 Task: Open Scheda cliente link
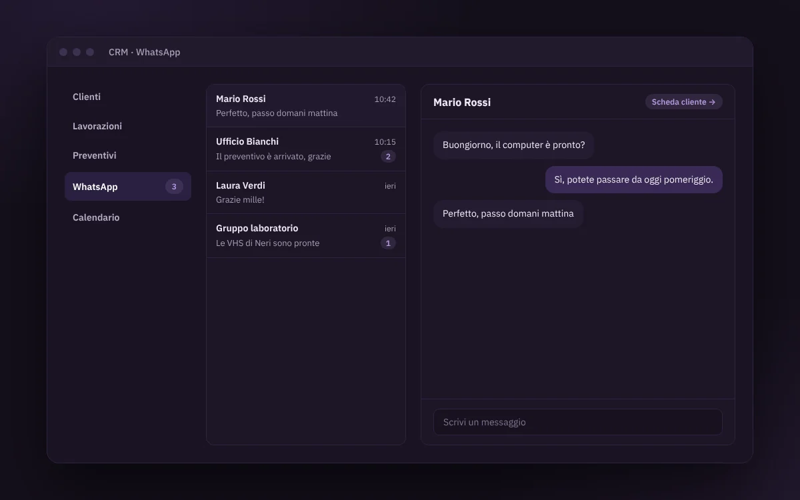(684, 102)
